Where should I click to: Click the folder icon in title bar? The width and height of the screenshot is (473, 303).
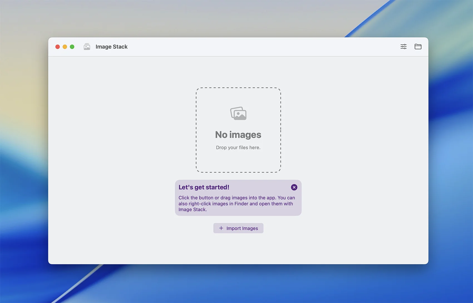point(418,47)
